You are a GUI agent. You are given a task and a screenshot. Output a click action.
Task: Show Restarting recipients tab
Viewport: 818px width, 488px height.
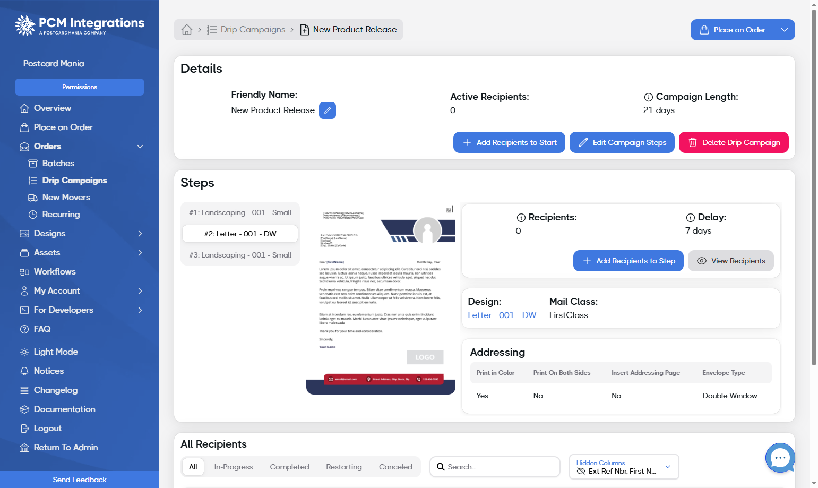(344, 467)
